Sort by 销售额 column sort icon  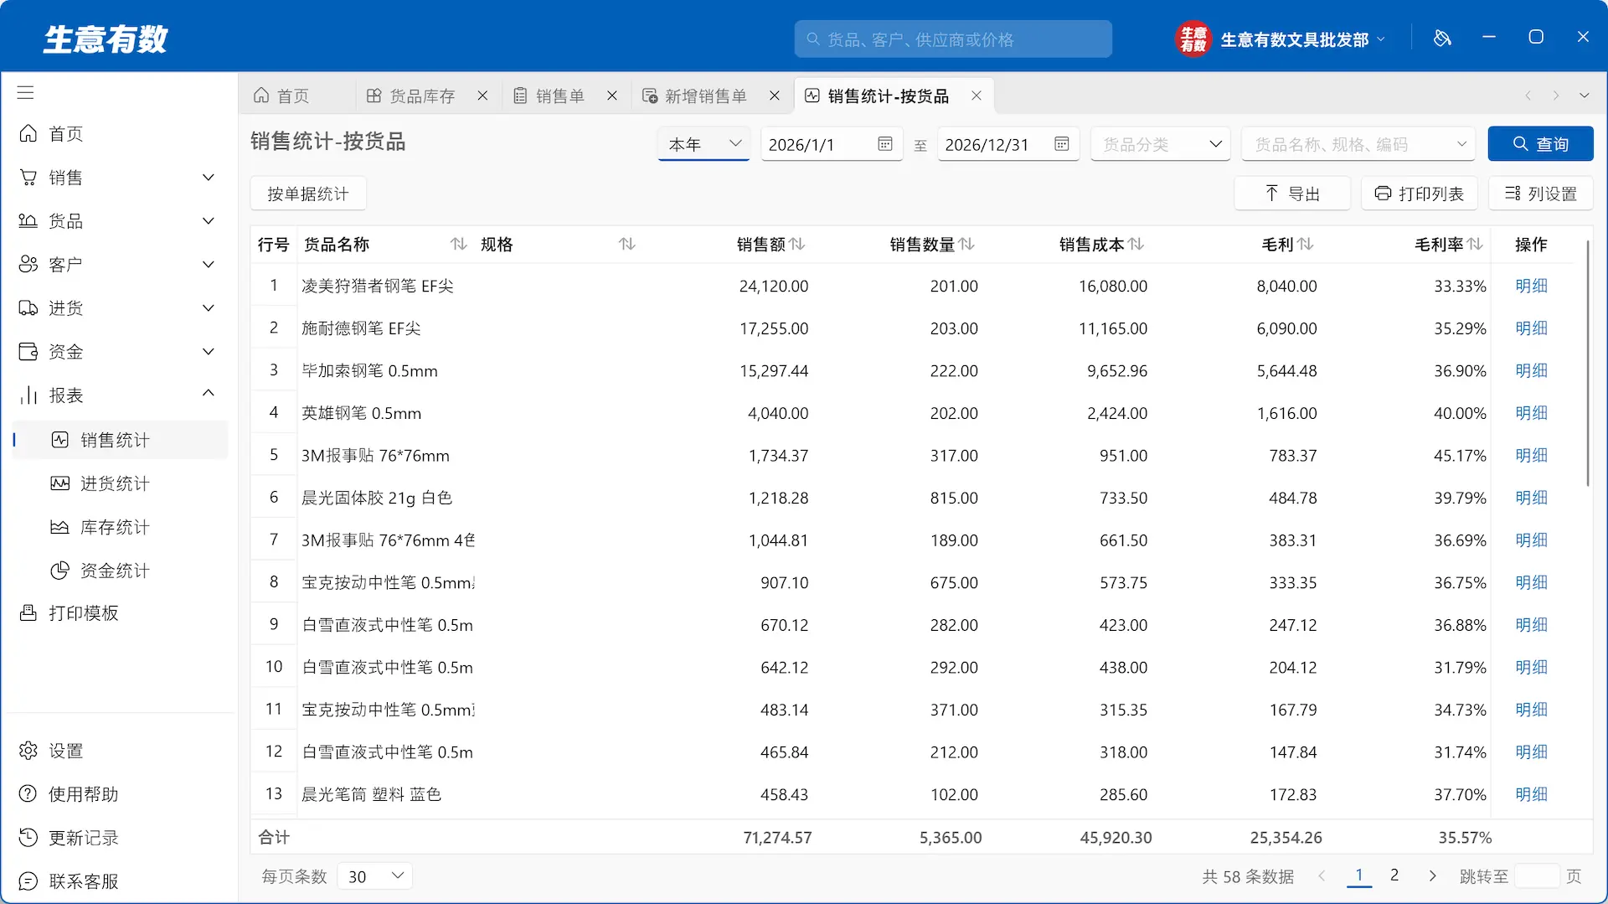797,244
